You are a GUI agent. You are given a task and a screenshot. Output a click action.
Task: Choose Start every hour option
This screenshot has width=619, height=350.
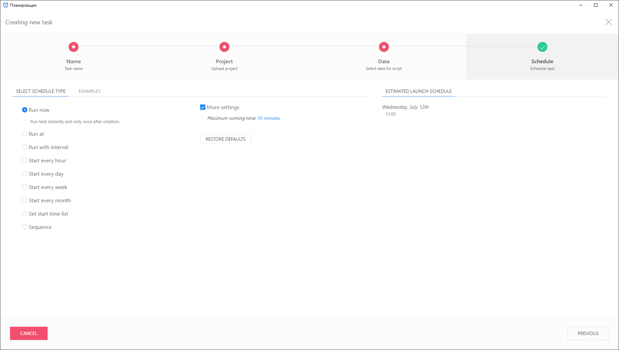[x=25, y=160]
